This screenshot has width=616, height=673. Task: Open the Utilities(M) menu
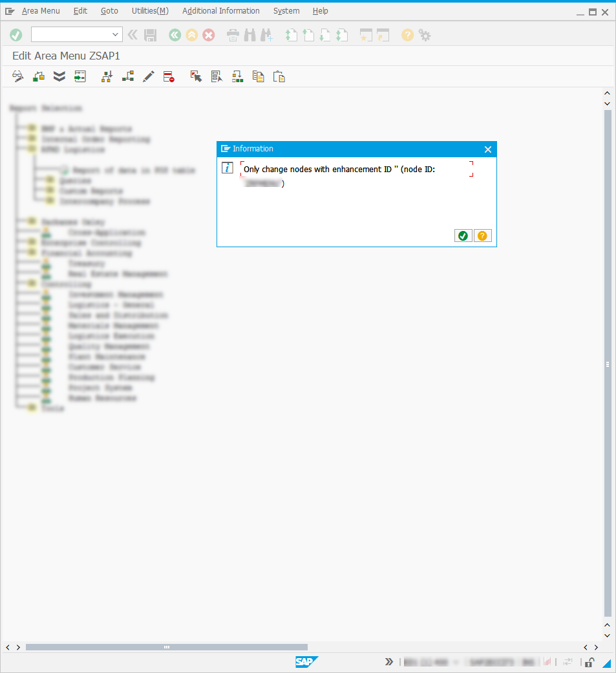tap(150, 11)
